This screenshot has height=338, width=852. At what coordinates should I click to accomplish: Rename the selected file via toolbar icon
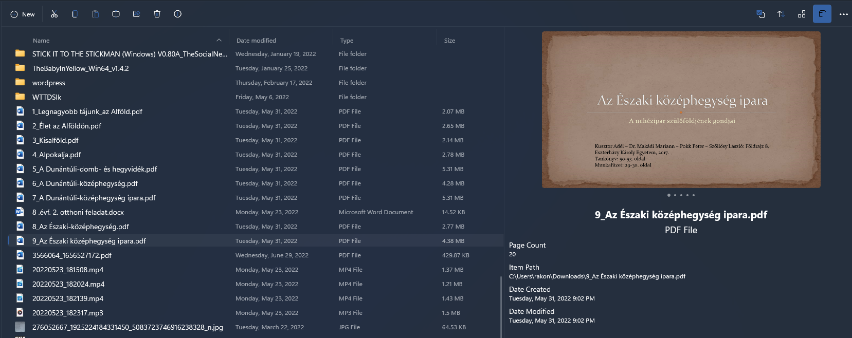tap(116, 14)
